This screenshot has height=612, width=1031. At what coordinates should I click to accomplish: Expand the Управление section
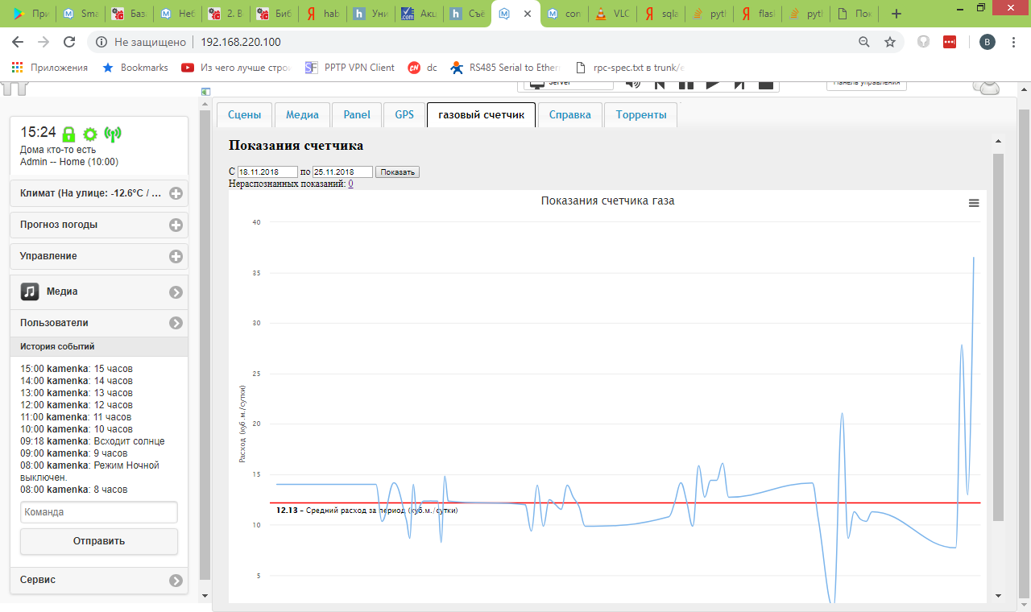pos(176,256)
